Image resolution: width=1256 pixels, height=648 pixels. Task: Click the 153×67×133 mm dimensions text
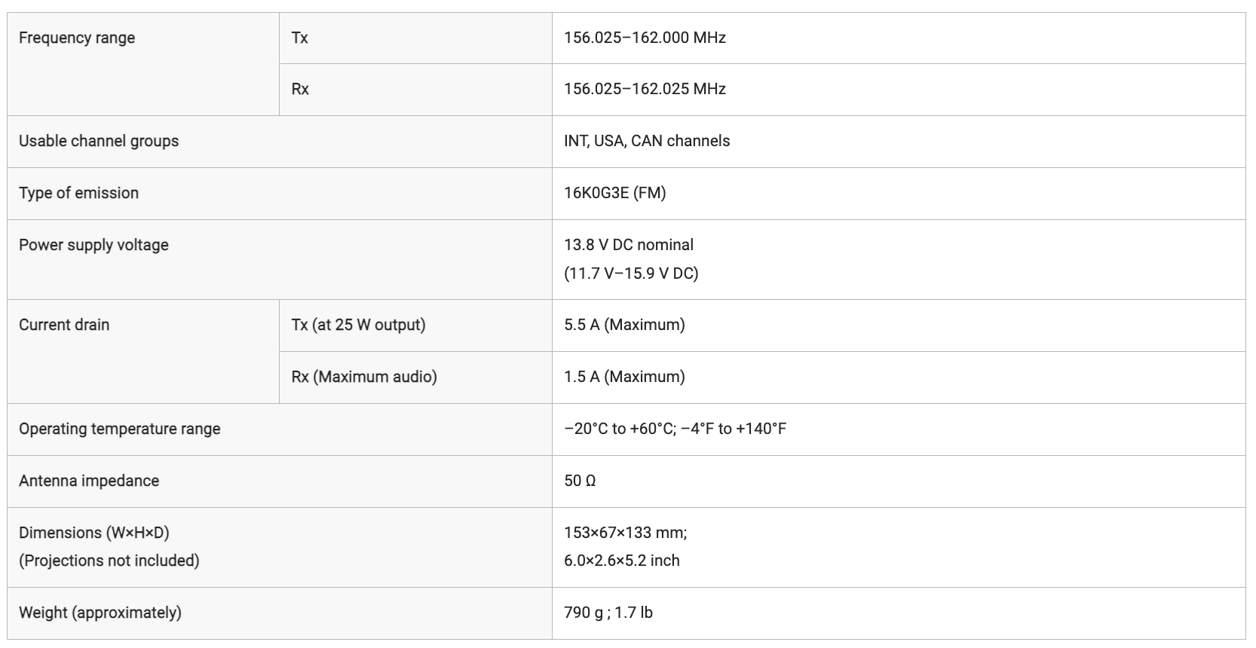point(625,533)
